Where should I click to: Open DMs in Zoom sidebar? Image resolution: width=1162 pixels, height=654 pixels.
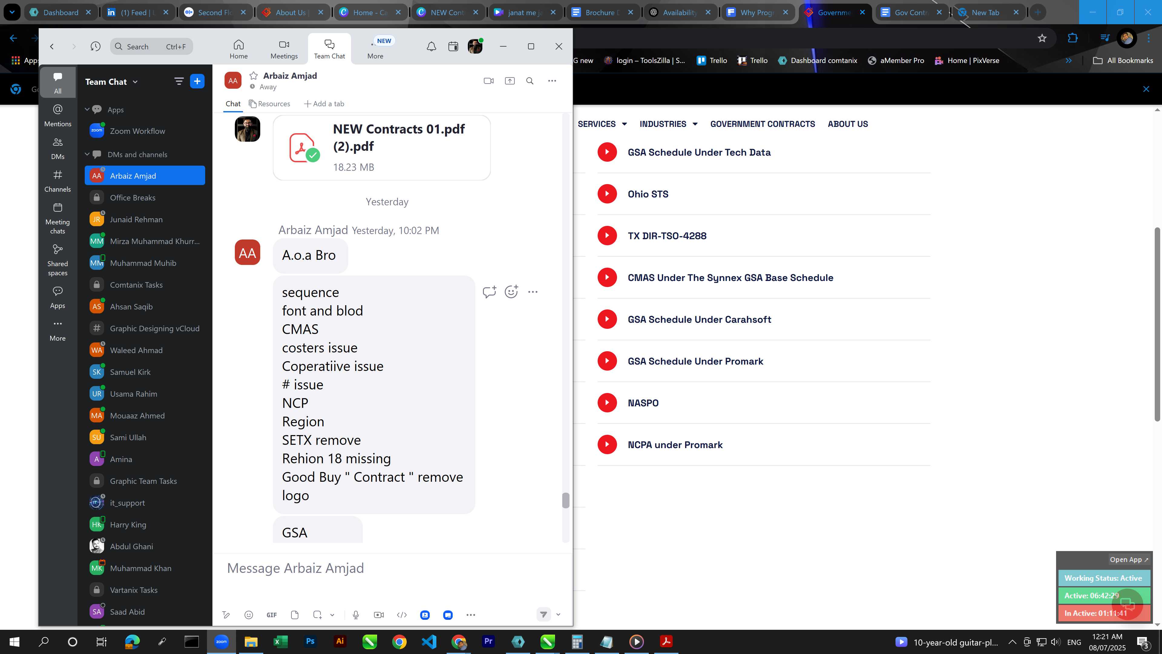[x=58, y=148]
